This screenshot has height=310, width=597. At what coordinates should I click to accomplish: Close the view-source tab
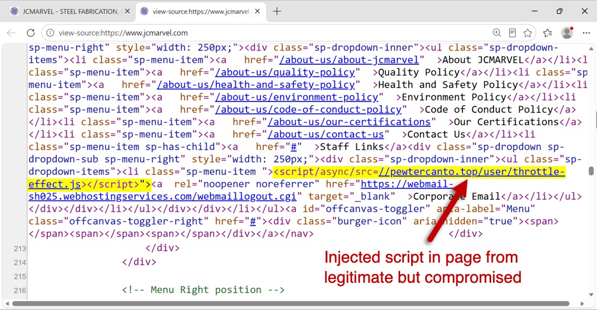tap(257, 11)
